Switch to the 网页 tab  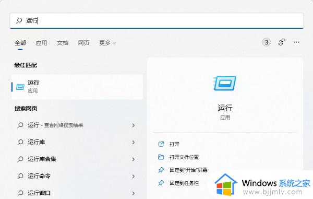pyautogui.click(x=83, y=43)
